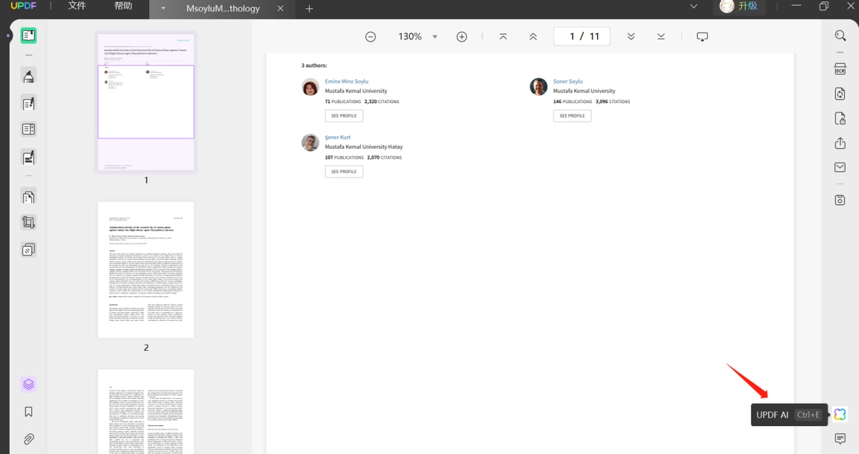Send the file by email icon
Screen dimensions: 859x454
840,168
